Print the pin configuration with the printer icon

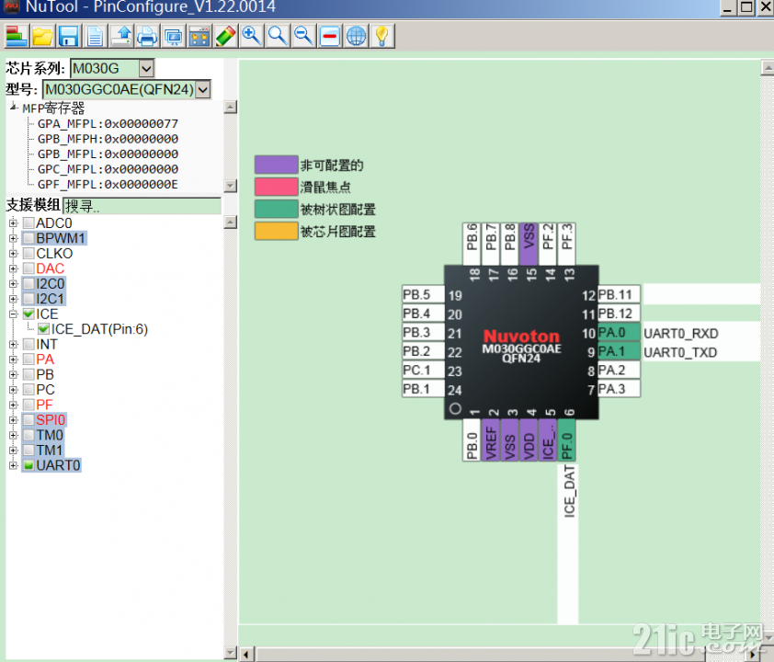tap(147, 36)
